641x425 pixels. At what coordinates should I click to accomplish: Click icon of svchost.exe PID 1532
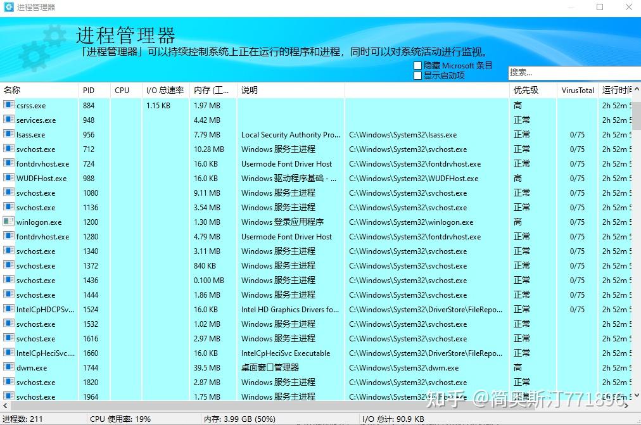point(9,323)
